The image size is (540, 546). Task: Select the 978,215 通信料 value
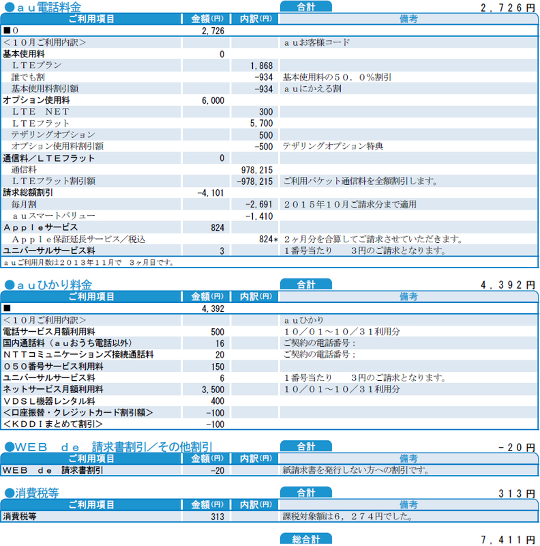tap(257, 170)
